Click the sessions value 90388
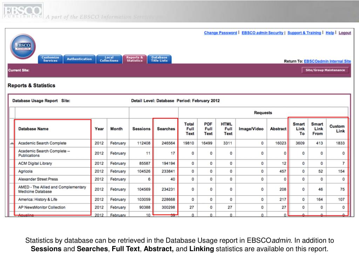 [145, 207]
